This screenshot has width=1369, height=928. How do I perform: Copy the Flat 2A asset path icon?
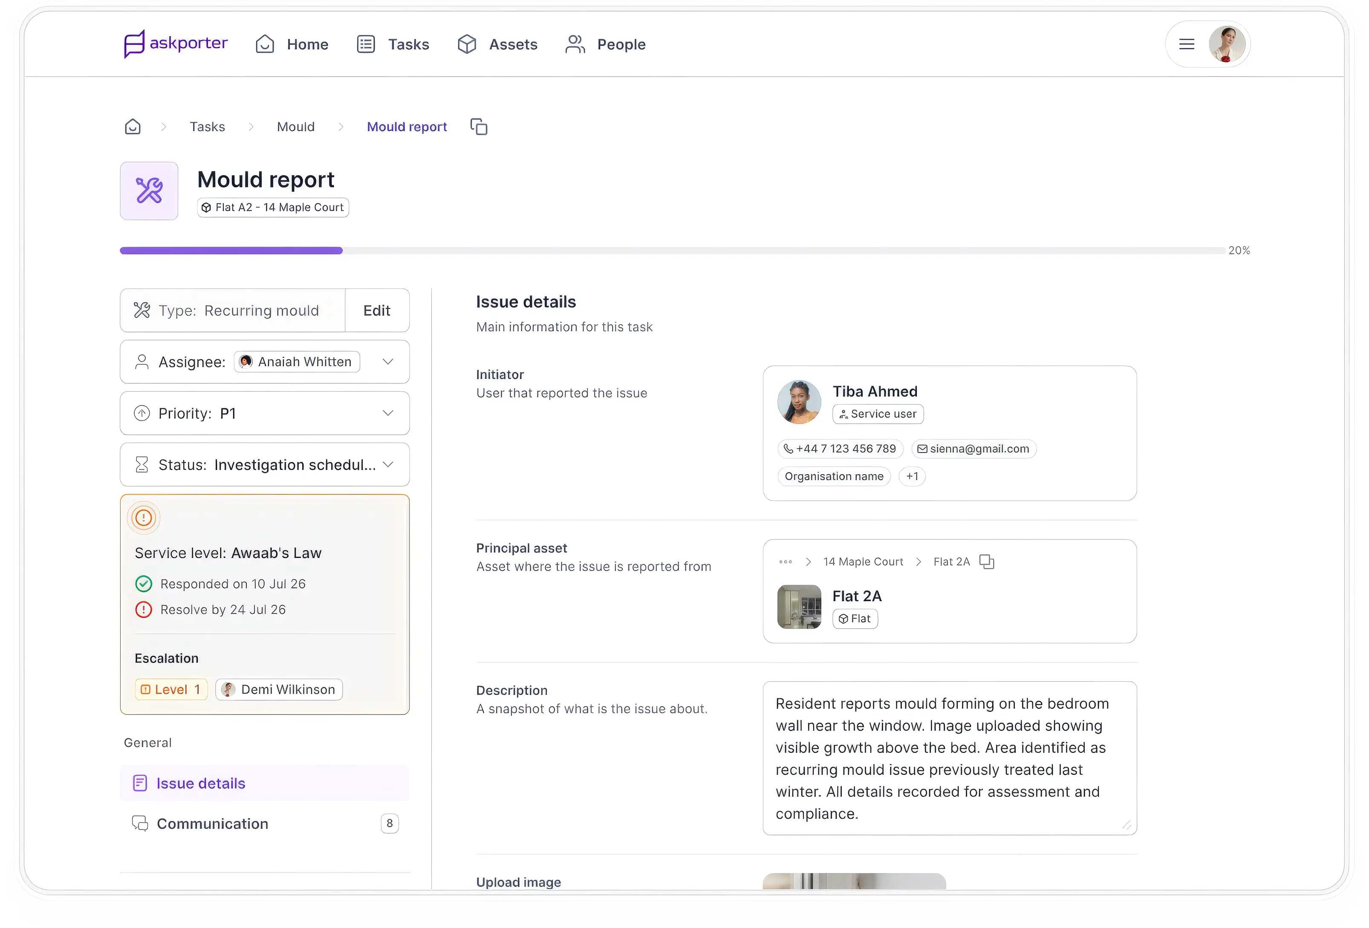987,561
